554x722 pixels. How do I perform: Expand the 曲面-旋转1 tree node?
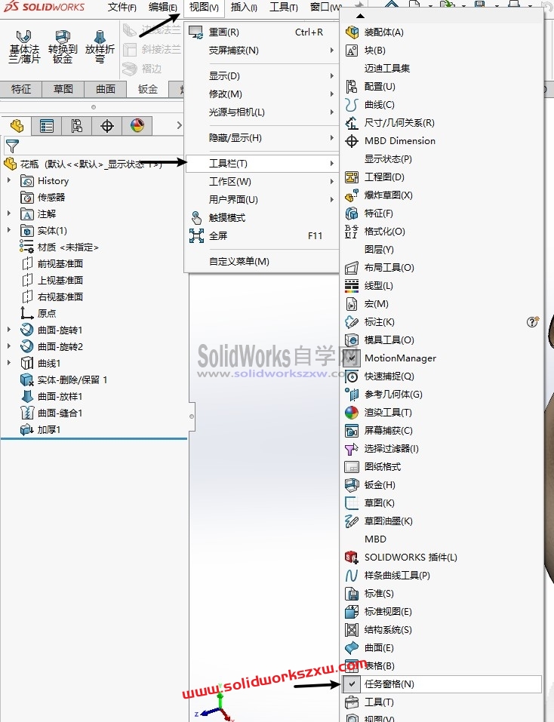pyautogui.click(x=9, y=330)
